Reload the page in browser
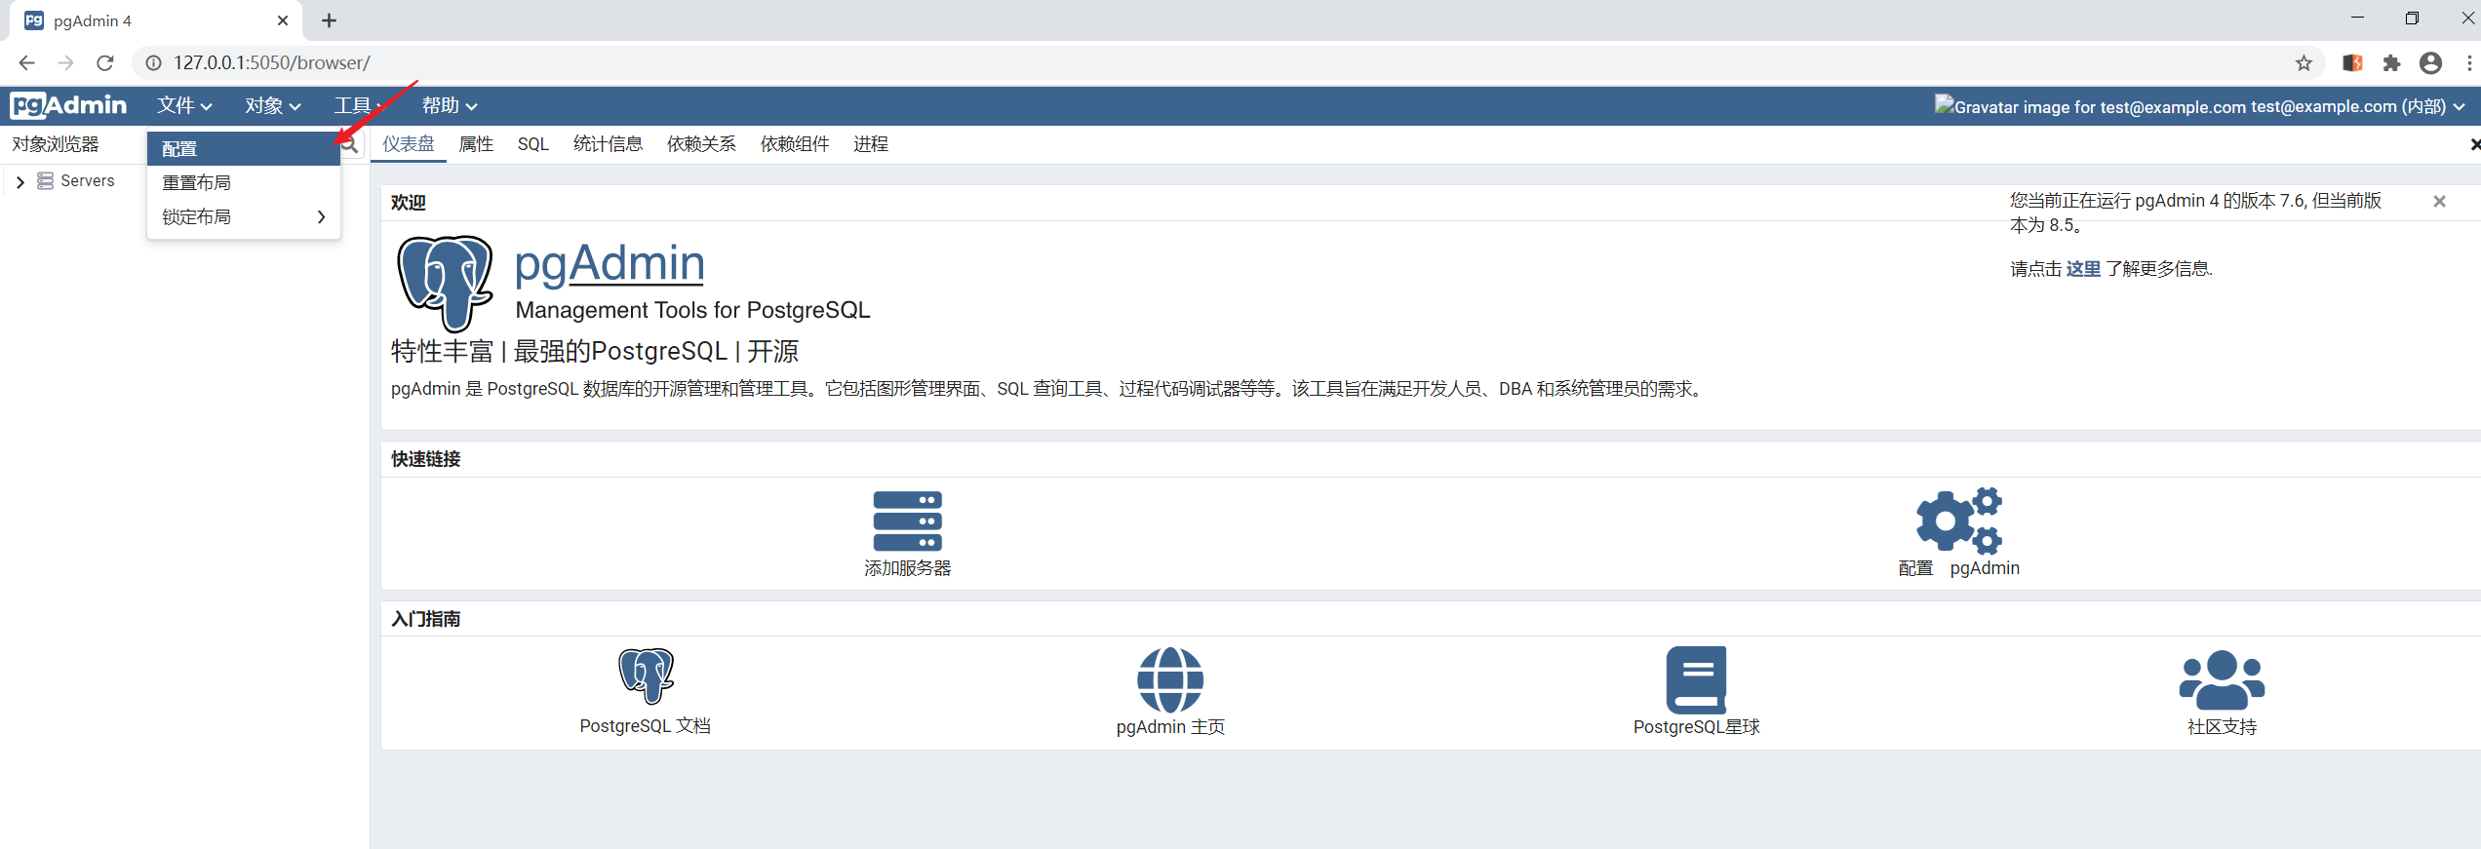Viewport: 2481px width, 849px height. tap(105, 63)
